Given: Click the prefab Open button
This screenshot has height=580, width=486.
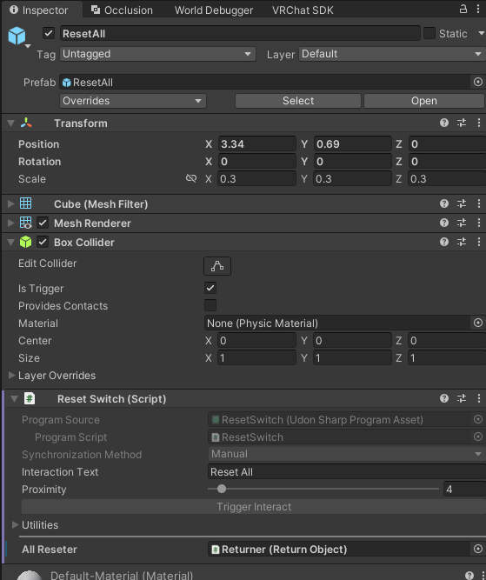Looking at the screenshot, I should pyautogui.click(x=424, y=101).
